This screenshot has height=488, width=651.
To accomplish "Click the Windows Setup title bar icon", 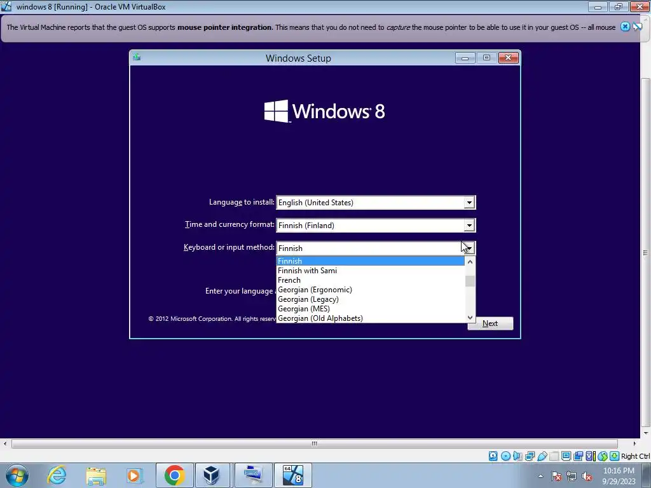I will [x=137, y=57].
